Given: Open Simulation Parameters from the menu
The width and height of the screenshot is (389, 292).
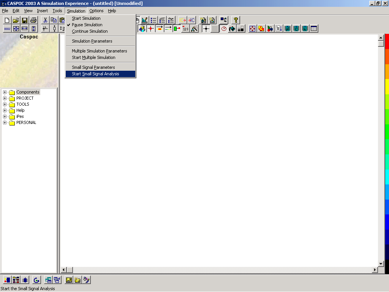Looking at the screenshot, I should [x=100, y=41].
